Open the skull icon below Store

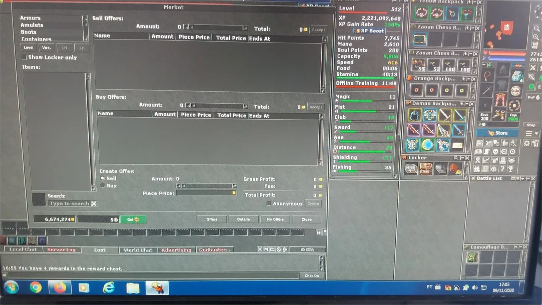tap(495, 151)
